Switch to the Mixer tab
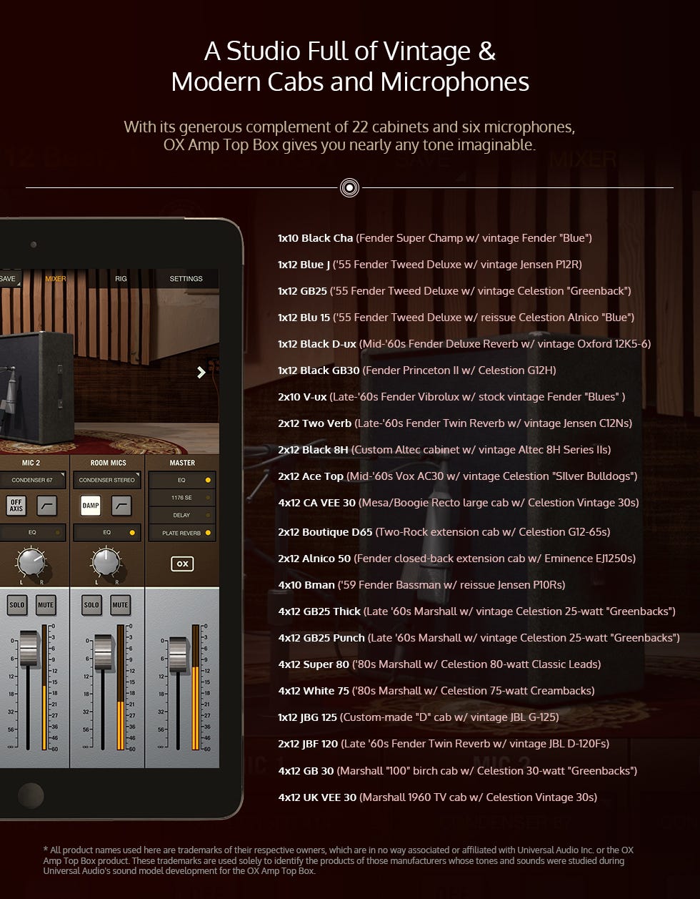This screenshot has height=899, width=700. pyautogui.click(x=56, y=279)
